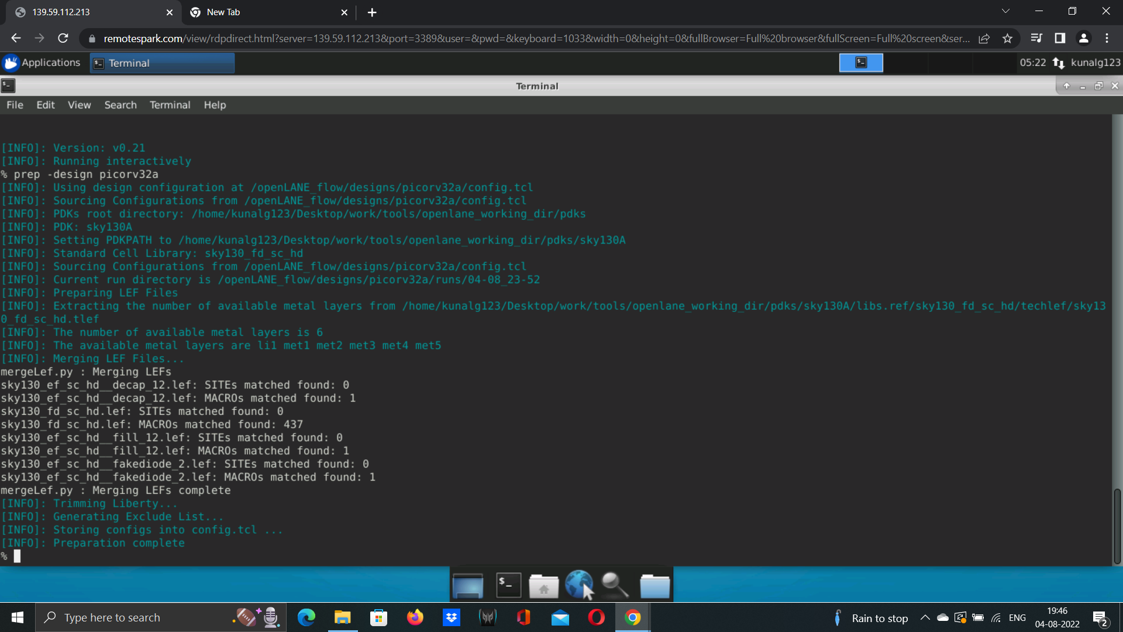The height and width of the screenshot is (632, 1123).
Task: Expand the Chrome tab search chevron
Action: tap(1005, 12)
